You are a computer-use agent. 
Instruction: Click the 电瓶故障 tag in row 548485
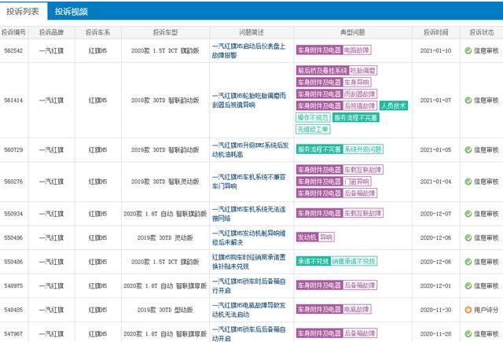(x=357, y=309)
